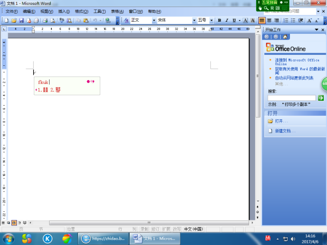Expand the style 正文 dropdown
Screen dimensions: 327x245
[154, 21]
